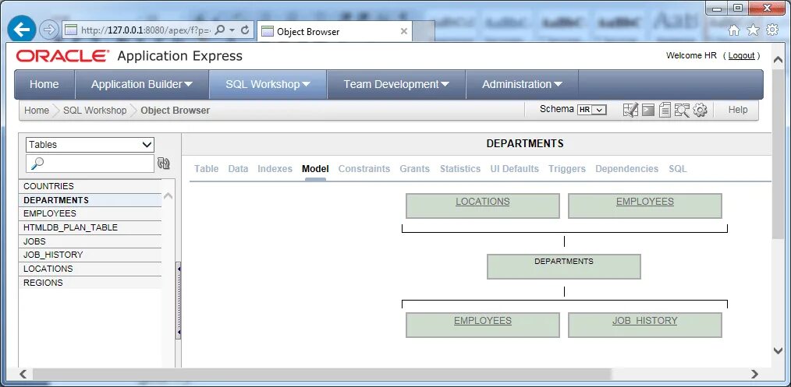Open the LOCATIONS link in the model diagram
The width and height of the screenshot is (791, 387).
click(483, 202)
